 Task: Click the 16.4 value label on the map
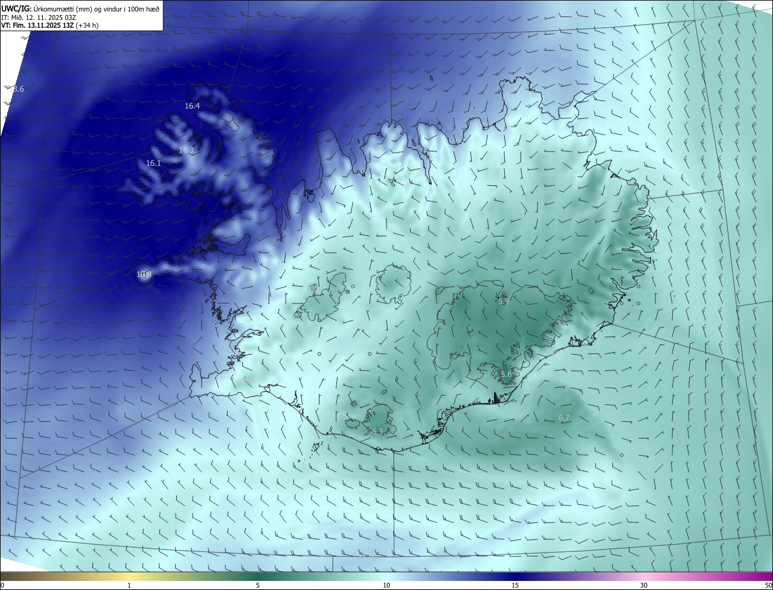click(x=192, y=106)
